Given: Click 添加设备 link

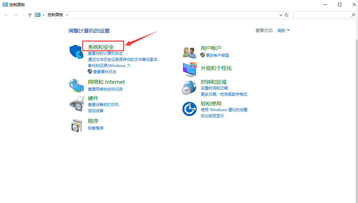Looking at the screenshot, I should pyautogui.click(x=96, y=111).
